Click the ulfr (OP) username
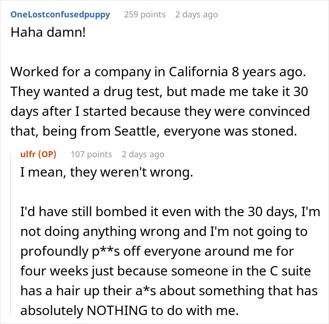 [x=38, y=154]
